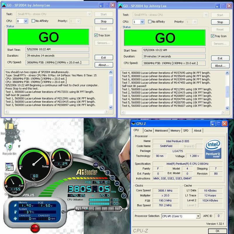Click Stop in the right SP2004 window
Viewport: 234px width, 234px height.
coord(220,22)
